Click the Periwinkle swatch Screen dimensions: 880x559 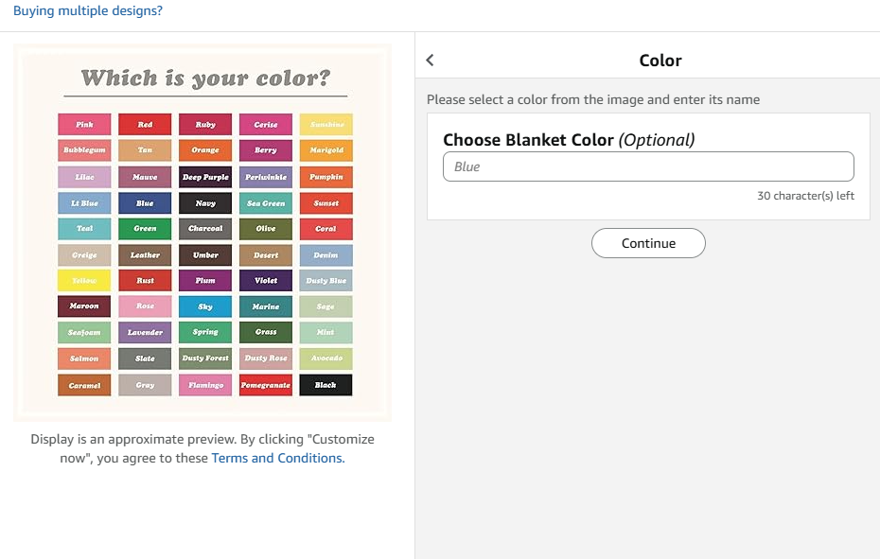(x=266, y=177)
